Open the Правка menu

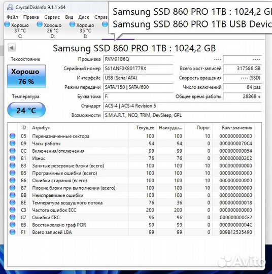coord(31,17)
